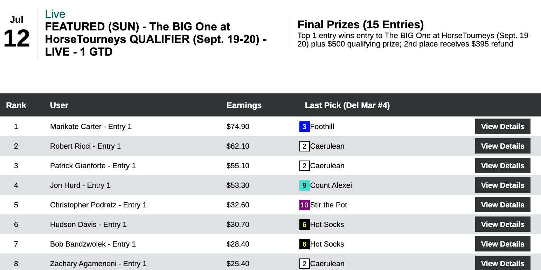Click the Earnings column header
The width and height of the screenshot is (541, 270).
244,105
